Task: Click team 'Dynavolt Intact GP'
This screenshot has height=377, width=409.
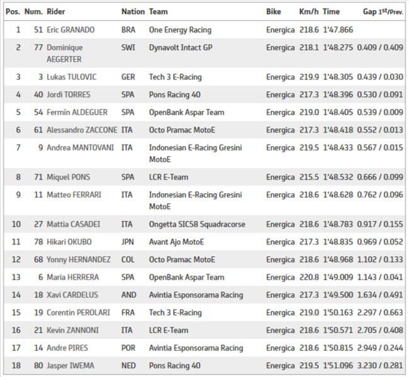Action: 181,47
